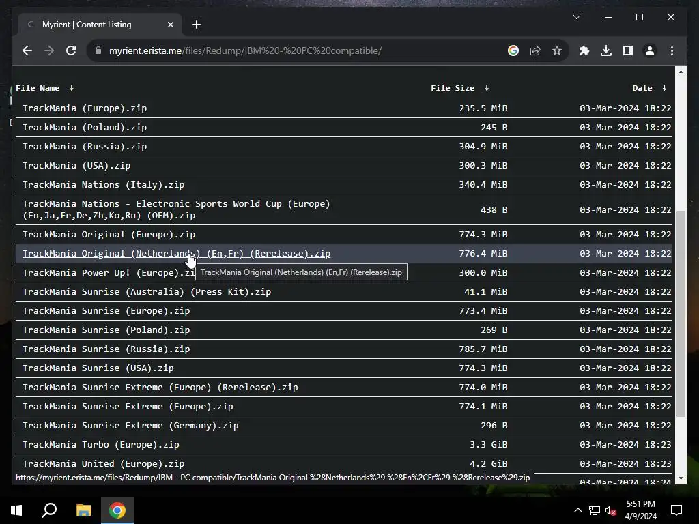This screenshot has height=524, width=699.
Task: Click File Size column header
Action: point(453,88)
